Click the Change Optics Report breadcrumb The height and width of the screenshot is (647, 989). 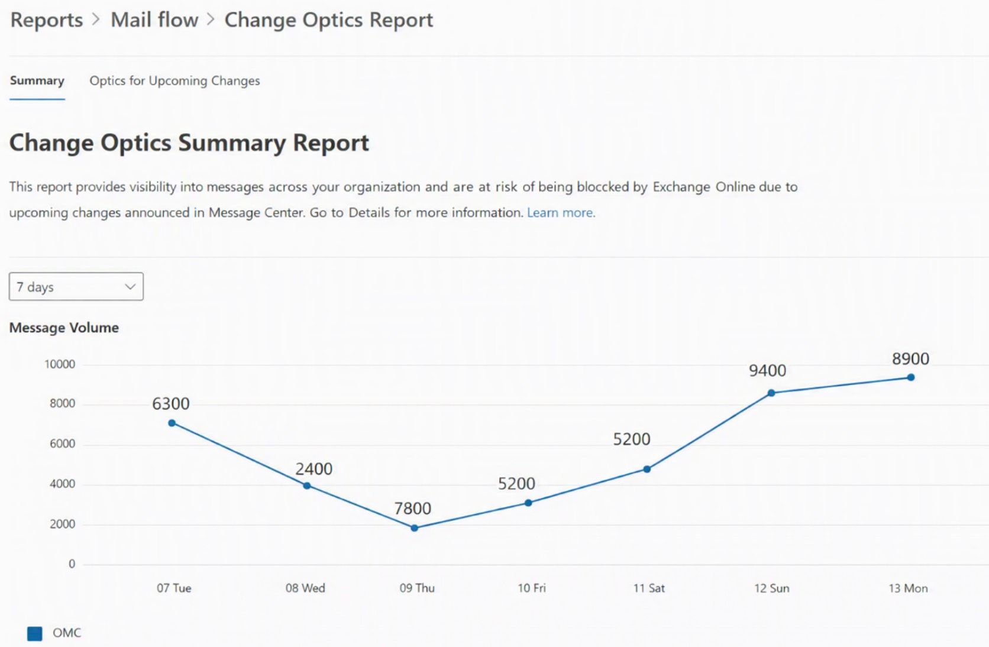pos(328,20)
